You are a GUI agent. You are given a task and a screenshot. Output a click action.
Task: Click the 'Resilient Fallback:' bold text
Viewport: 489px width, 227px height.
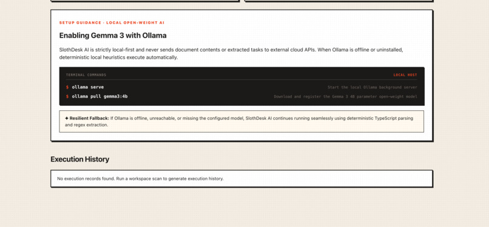(89, 118)
